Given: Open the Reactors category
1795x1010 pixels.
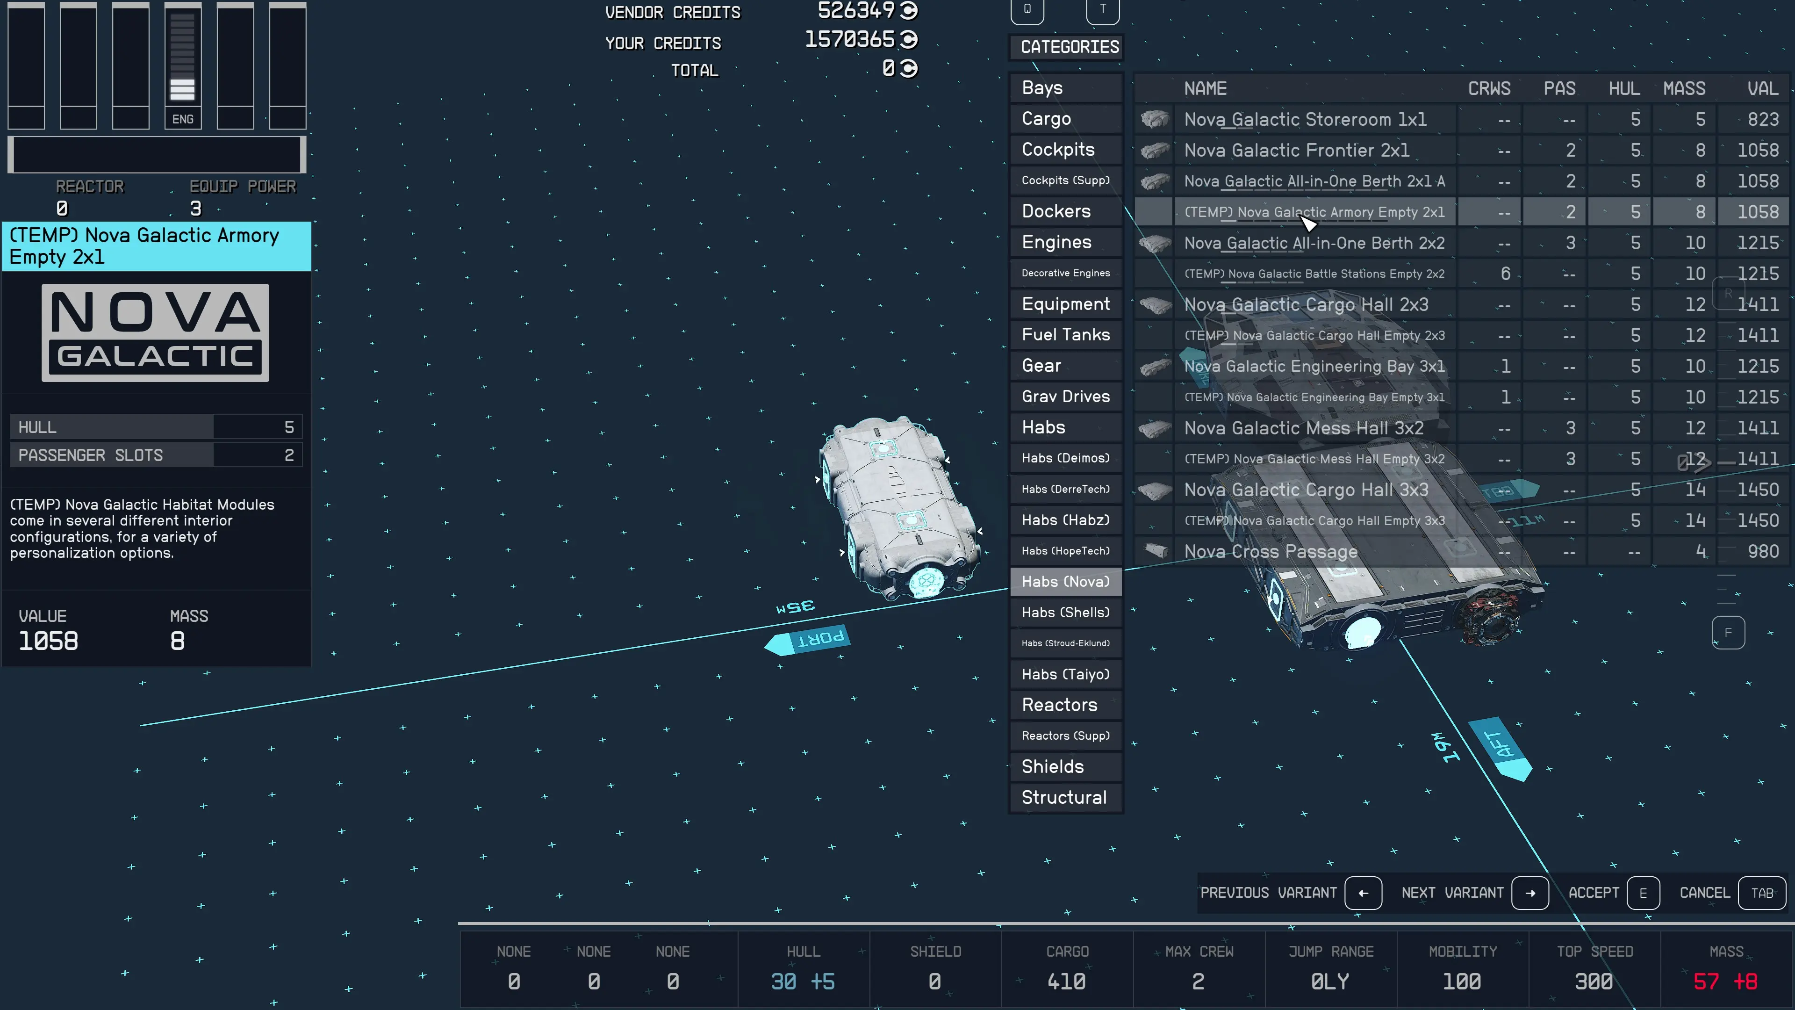Looking at the screenshot, I should 1066,705.
